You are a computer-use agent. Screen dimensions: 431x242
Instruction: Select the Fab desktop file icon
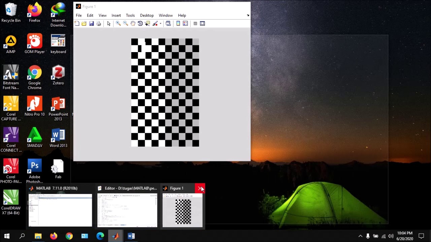pos(58,169)
